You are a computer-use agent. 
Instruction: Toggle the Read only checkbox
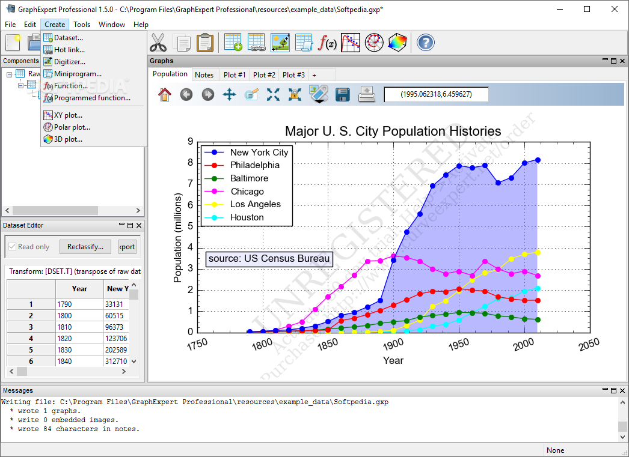(x=13, y=247)
